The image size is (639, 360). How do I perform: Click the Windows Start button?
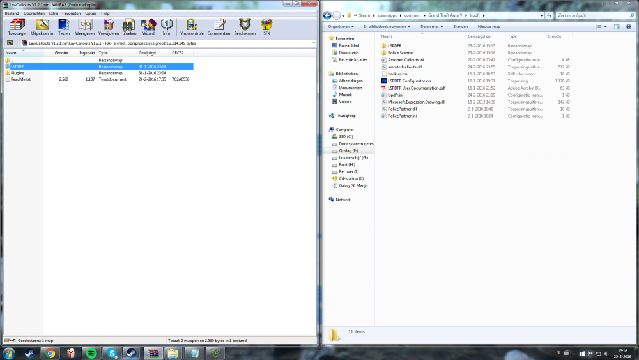click(9, 354)
